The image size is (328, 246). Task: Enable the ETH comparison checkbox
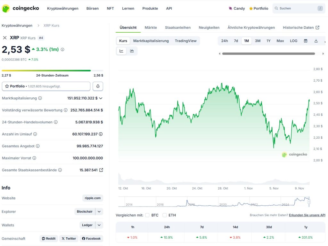165,215
